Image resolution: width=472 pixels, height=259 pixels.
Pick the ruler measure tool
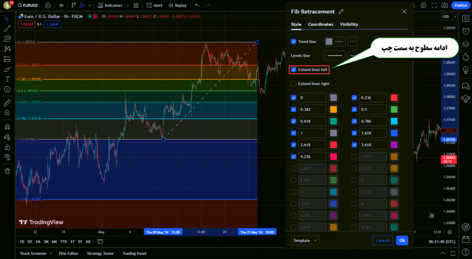coord(7,103)
